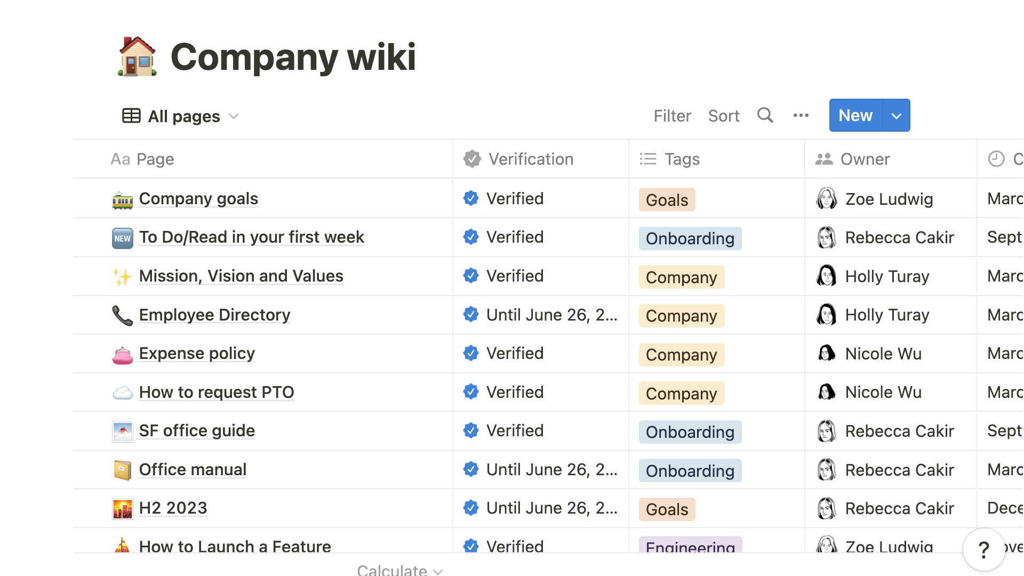This screenshot has height=576, width=1024.
Task: Open the three-dots more options menu
Action: pos(801,115)
